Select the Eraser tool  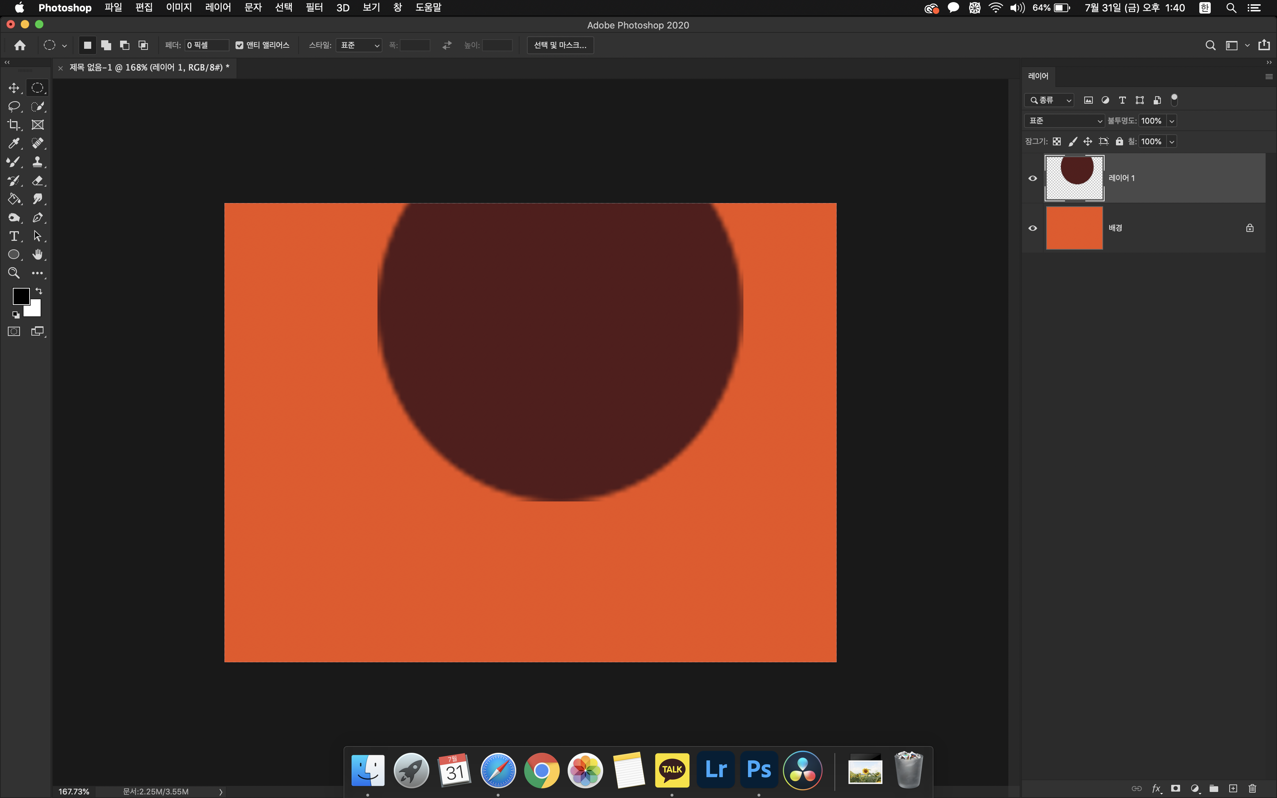(37, 181)
